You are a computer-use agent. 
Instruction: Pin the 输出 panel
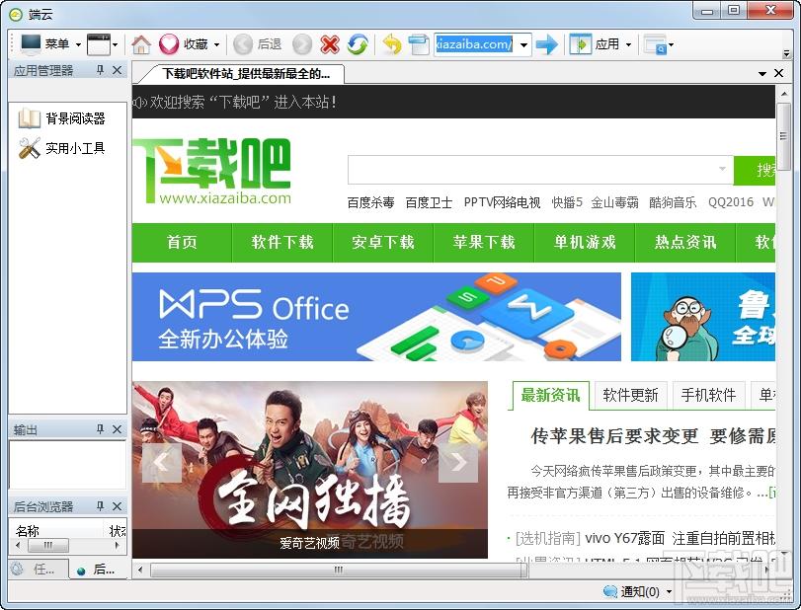(100, 429)
